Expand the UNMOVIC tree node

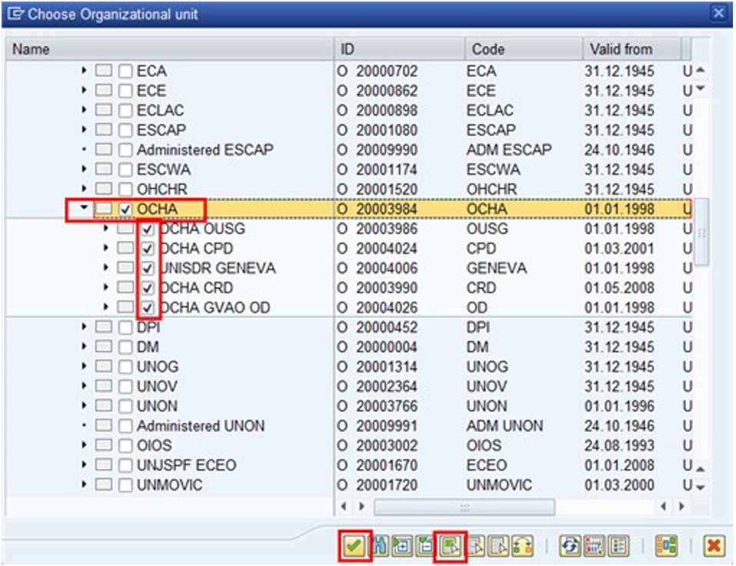(84, 484)
